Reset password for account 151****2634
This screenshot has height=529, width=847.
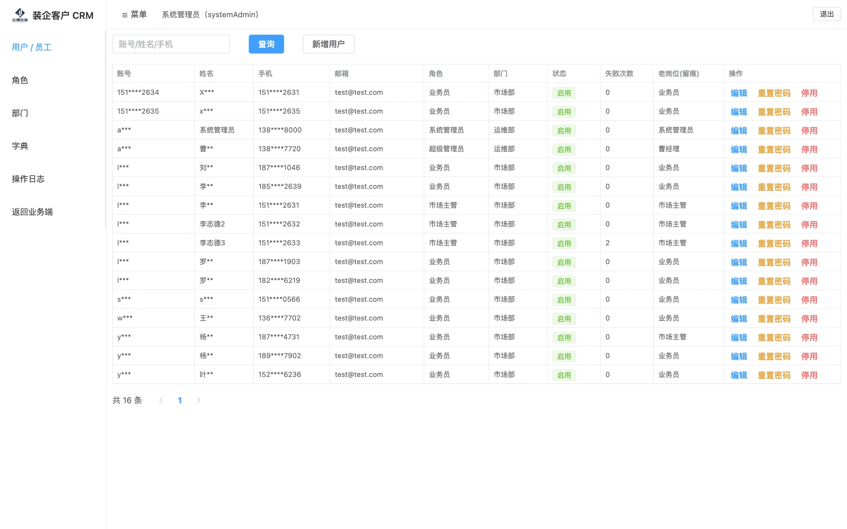click(774, 93)
